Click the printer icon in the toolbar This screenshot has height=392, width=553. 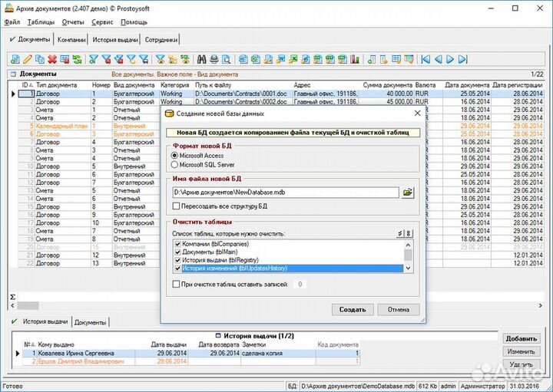pyautogui.click(x=214, y=59)
